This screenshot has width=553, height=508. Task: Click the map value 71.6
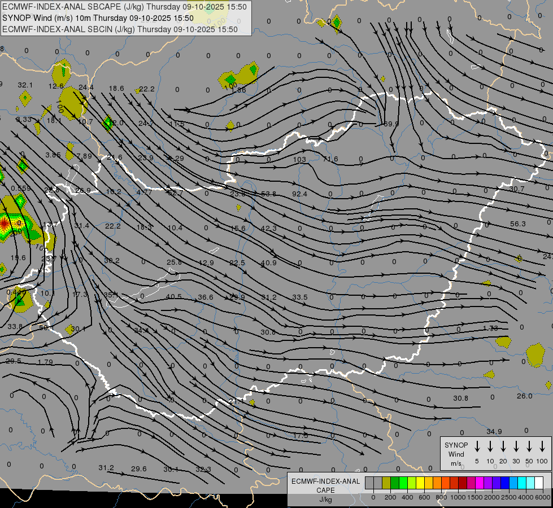(330, 159)
